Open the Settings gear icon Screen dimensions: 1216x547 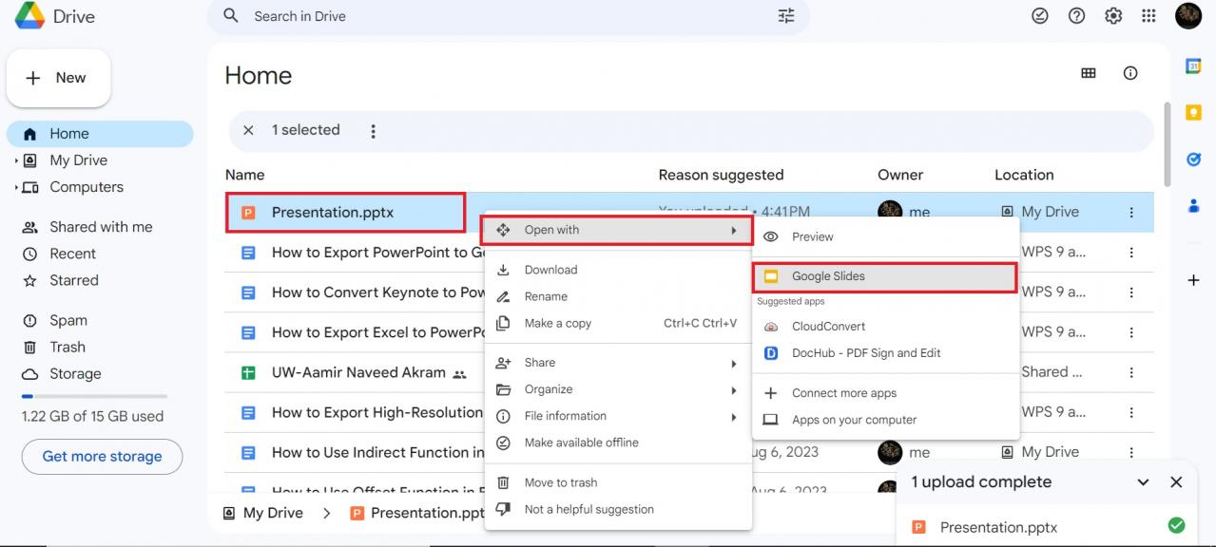pyautogui.click(x=1113, y=16)
